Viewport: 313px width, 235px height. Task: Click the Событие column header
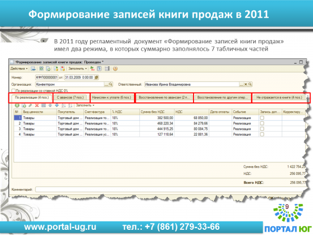(x=246, y=112)
